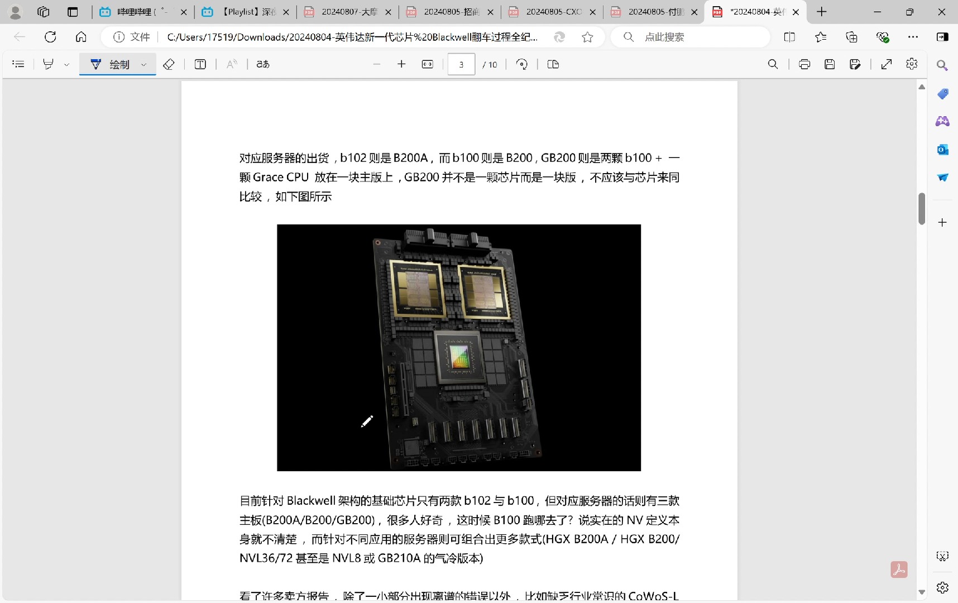Viewport: 958px width, 603px height.
Task: Click the address bar URL
Action: [x=352, y=37]
